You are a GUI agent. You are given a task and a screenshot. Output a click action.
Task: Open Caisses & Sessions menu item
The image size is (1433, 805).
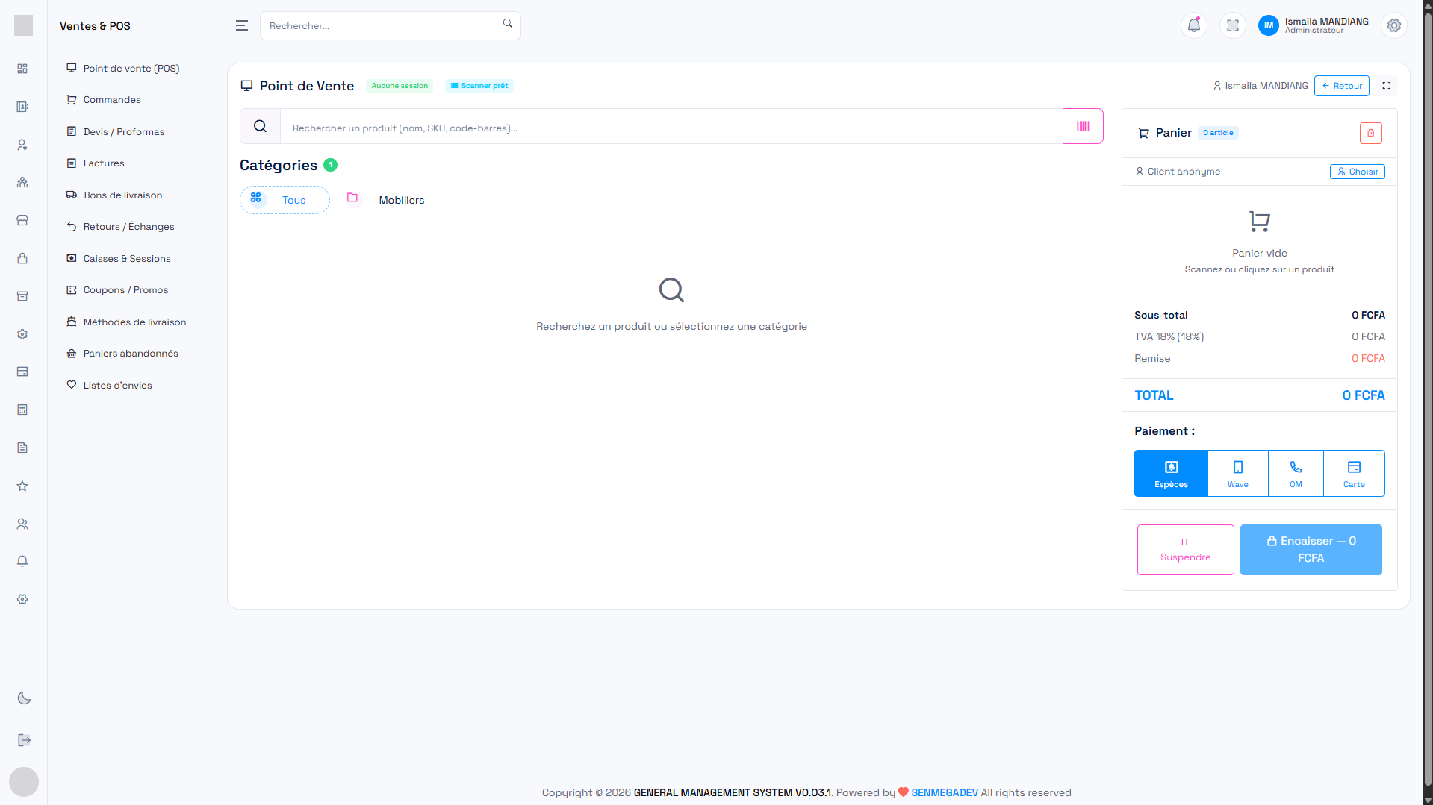tap(127, 259)
